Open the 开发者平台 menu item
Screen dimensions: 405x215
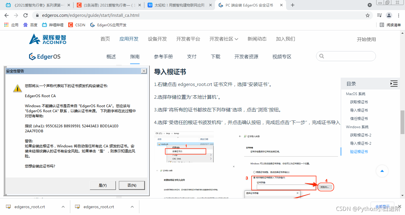click(x=188, y=39)
